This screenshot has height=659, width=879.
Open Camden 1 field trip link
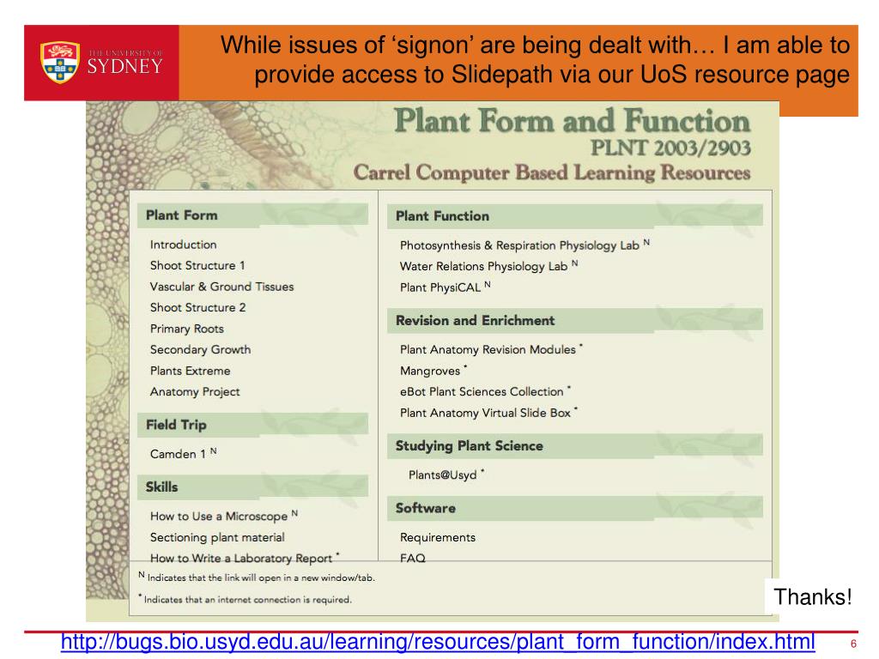pyautogui.click(x=183, y=453)
